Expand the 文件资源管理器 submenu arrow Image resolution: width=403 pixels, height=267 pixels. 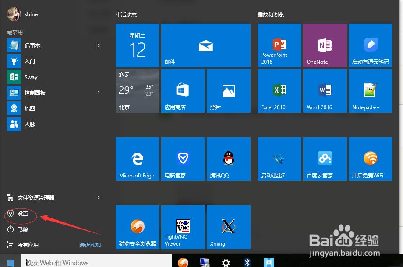pos(99,198)
